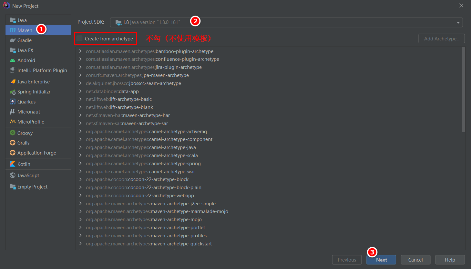Pick Java Enterprise project type label
This screenshot has width=471, height=269.
(x=34, y=82)
